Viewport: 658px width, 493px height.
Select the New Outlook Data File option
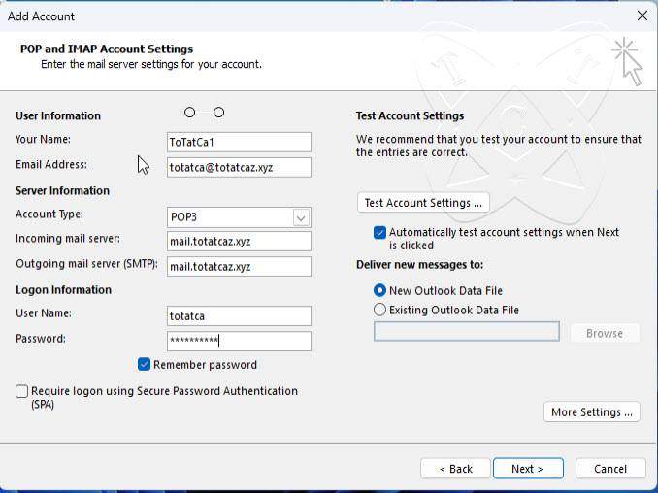[379, 290]
